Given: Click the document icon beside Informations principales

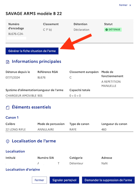Looking at the screenshot, I should coord(8,62).
